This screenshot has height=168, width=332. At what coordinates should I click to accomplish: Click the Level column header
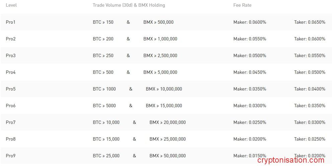coord(11,5)
